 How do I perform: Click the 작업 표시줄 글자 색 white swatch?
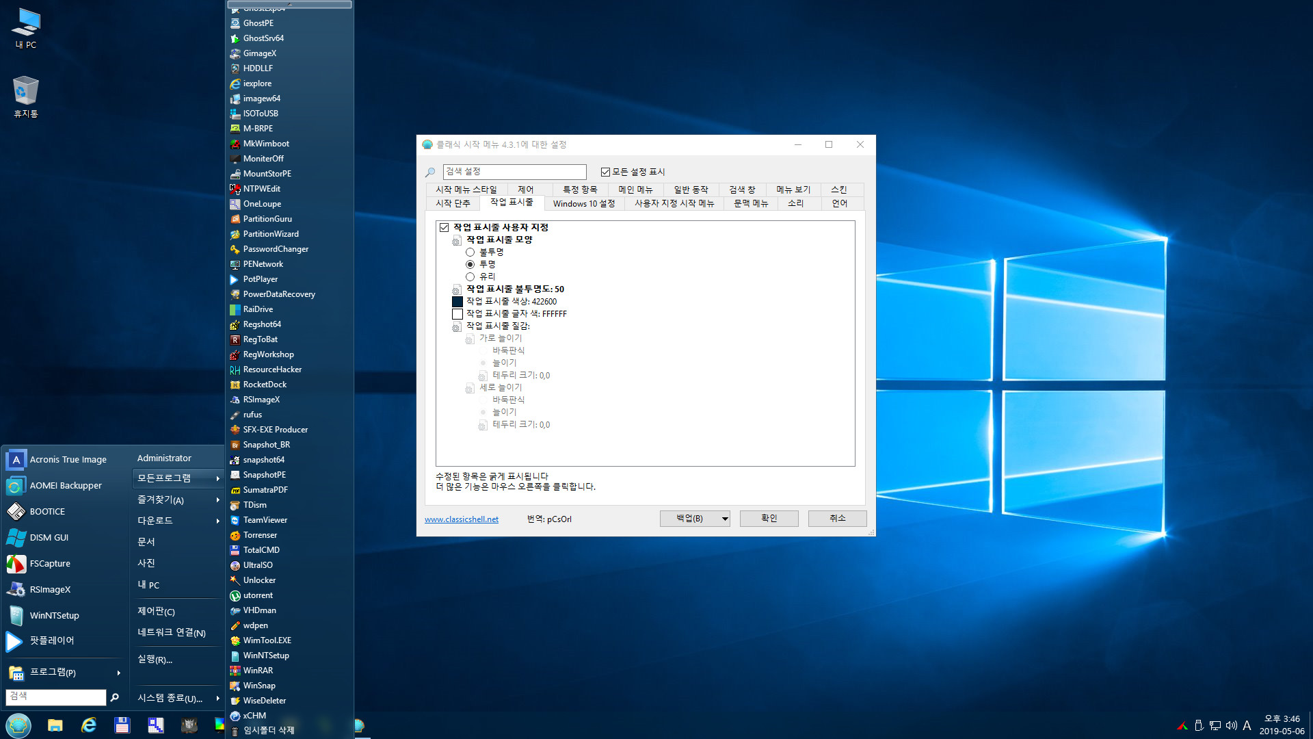(x=457, y=314)
